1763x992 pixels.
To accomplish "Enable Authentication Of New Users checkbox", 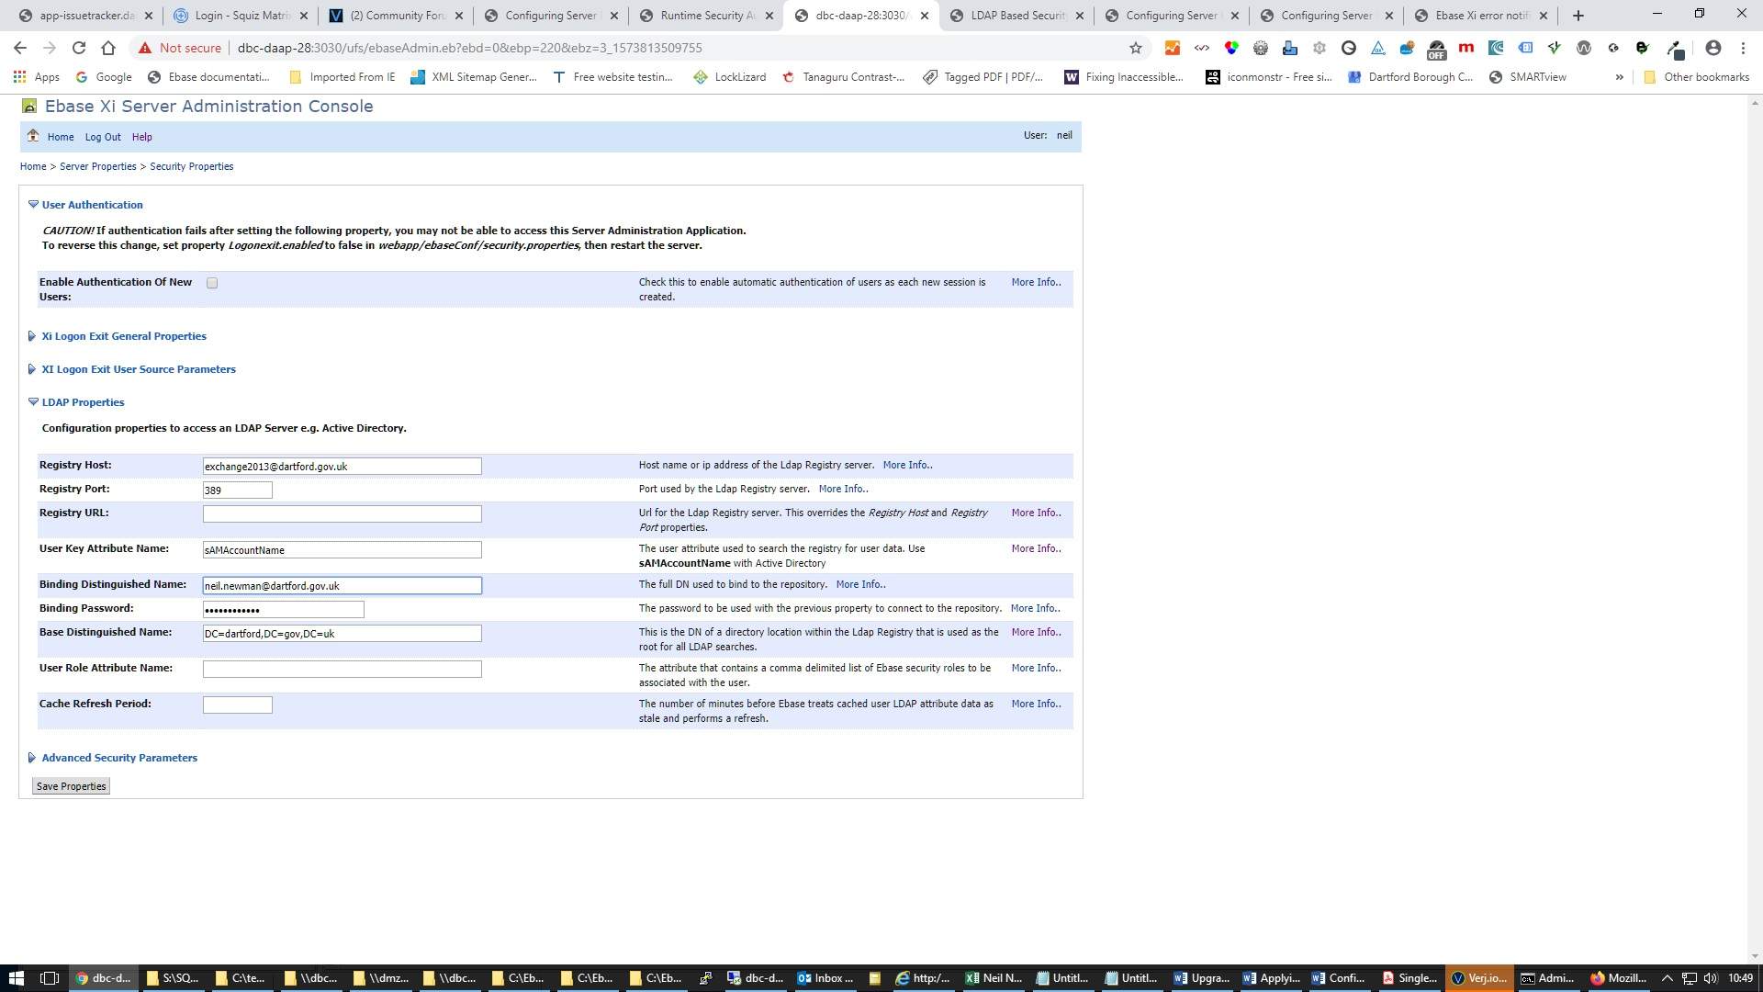I will click(212, 283).
